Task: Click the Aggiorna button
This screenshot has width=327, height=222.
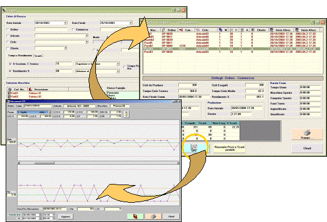Action: pos(65,216)
